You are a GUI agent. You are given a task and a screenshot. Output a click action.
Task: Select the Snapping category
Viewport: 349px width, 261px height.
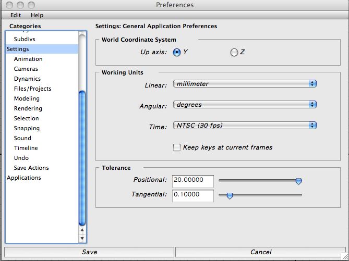coord(42,128)
